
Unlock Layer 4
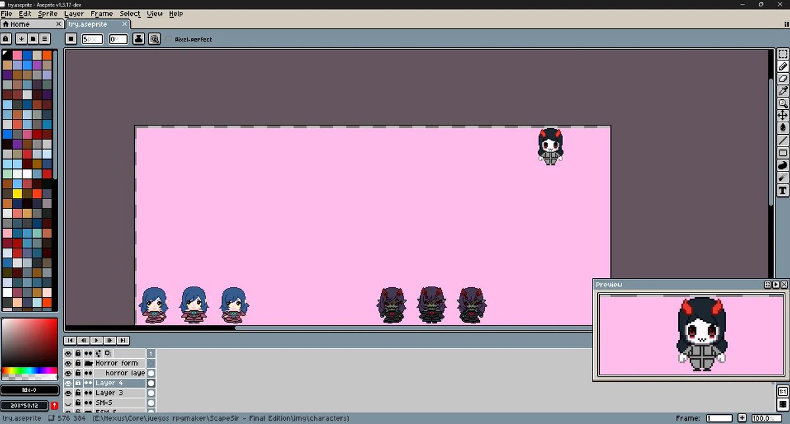click(x=78, y=383)
